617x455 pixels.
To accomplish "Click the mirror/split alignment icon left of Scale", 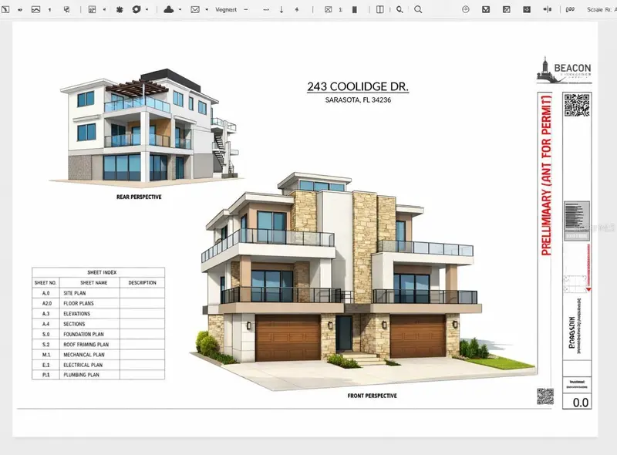I will pyautogui.click(x=548, y=9).
